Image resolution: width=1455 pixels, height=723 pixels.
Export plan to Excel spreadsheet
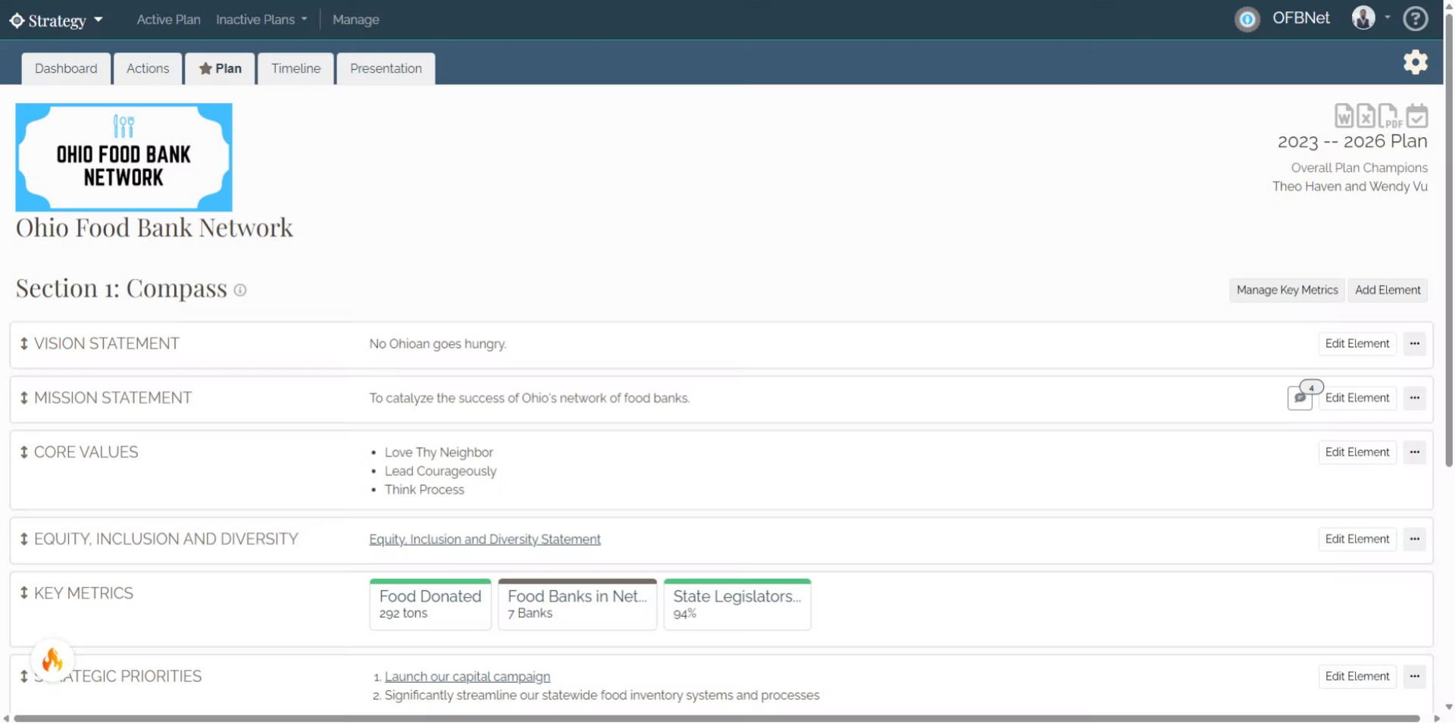point(1366,116)
